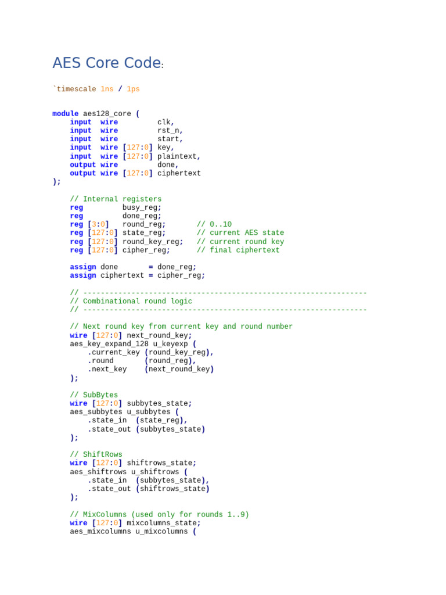The height and width of the screenshot is (595, 446).
Task: Click the '// current round key' comment
Action: pos(240,242)
